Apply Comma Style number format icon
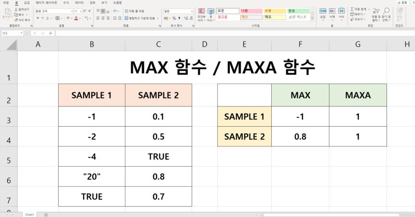The image size is (415, 217). click(x=179, y=18)
